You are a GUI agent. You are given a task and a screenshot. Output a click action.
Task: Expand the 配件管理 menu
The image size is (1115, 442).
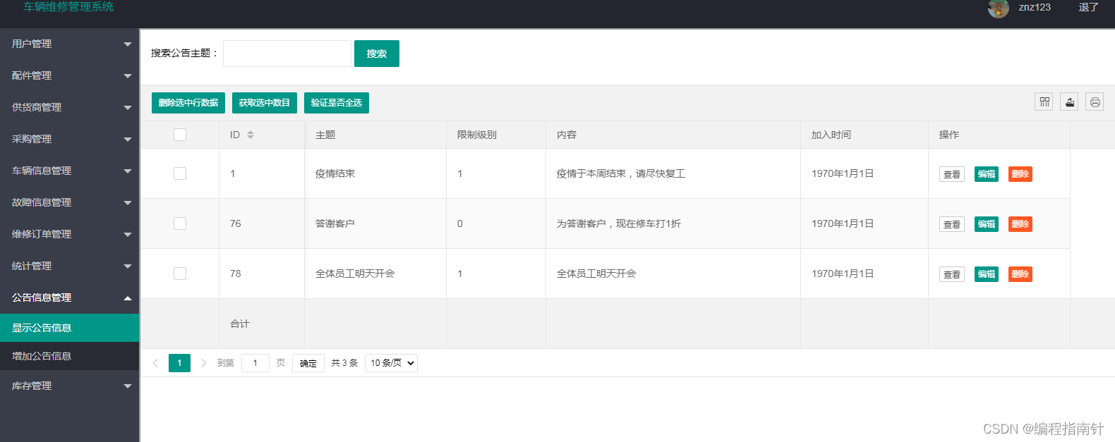pos(69,75)
